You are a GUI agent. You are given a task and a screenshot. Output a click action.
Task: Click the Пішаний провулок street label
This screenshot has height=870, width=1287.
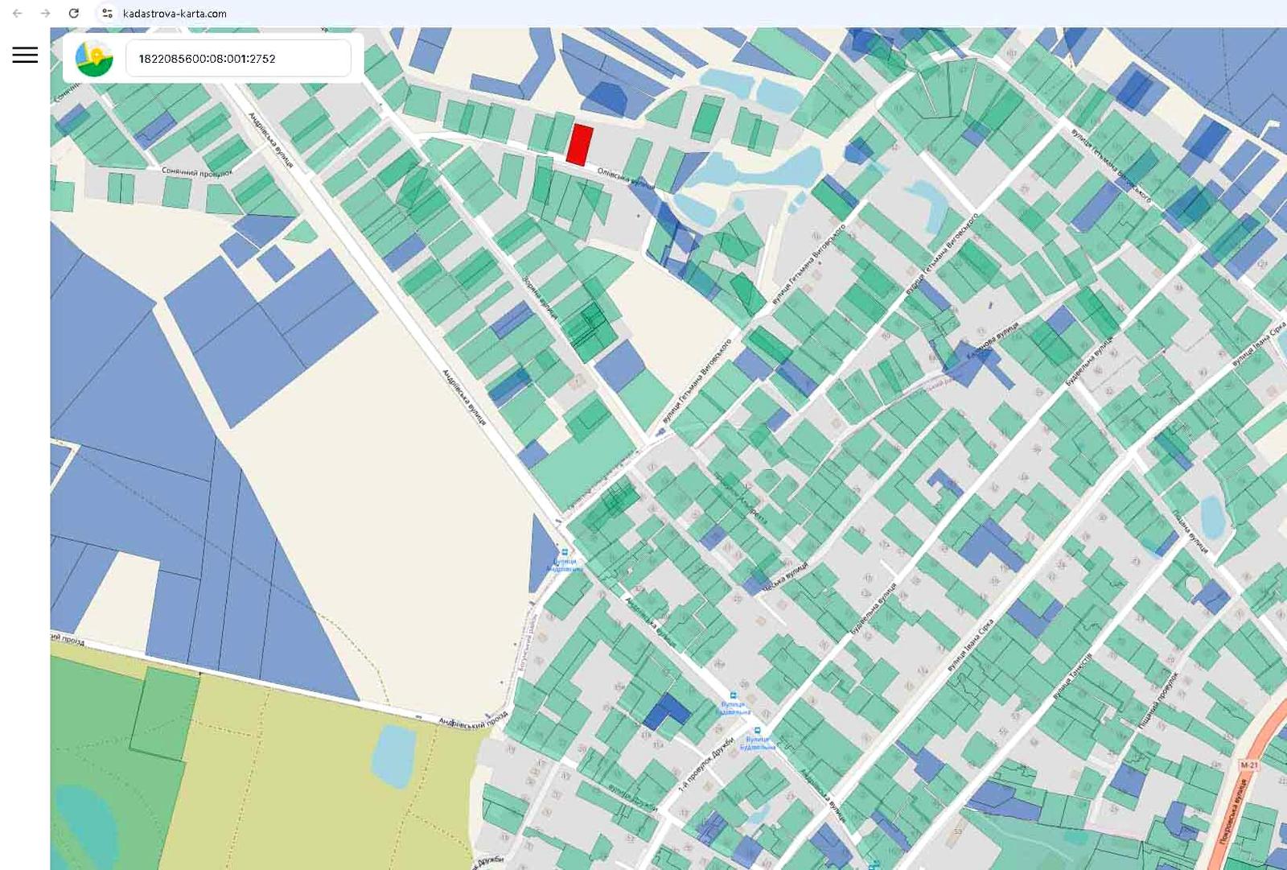pos(1157,702)
